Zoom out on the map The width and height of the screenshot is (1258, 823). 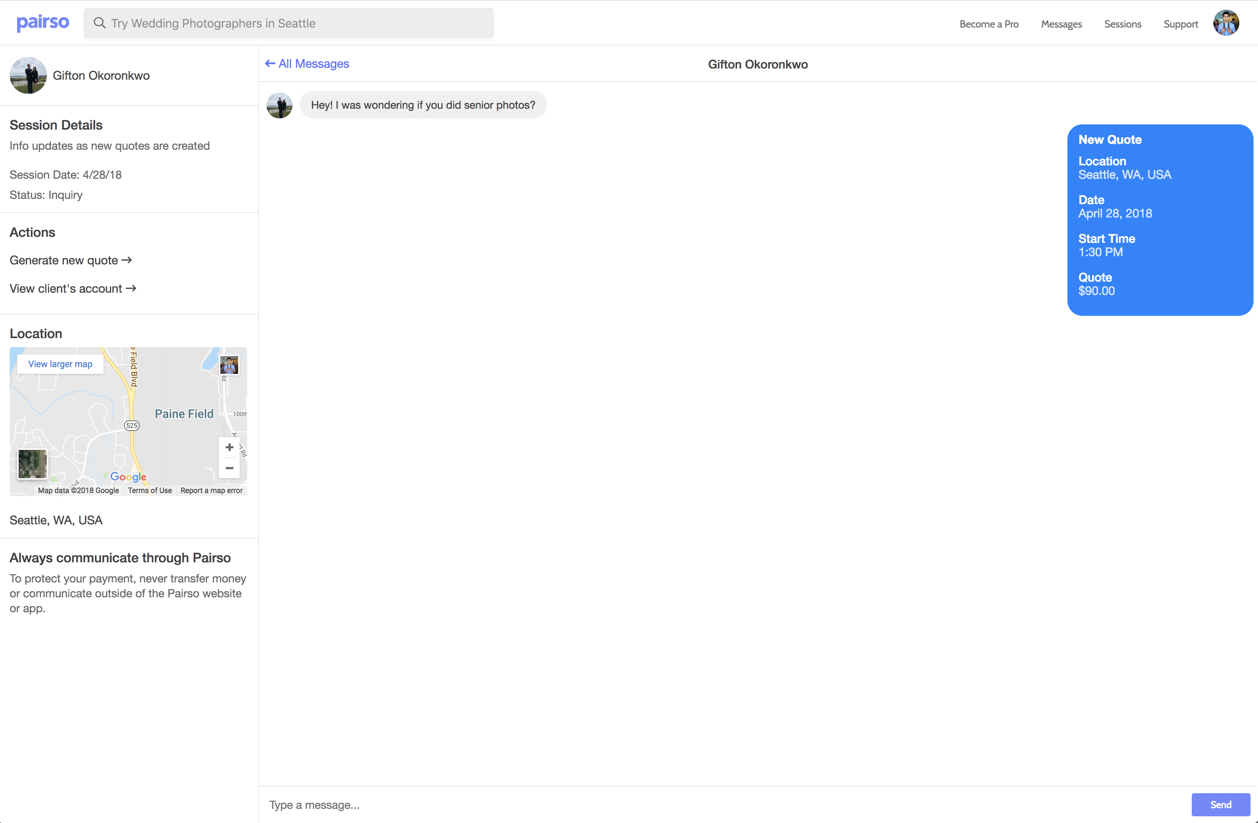[x=229, y=468]
